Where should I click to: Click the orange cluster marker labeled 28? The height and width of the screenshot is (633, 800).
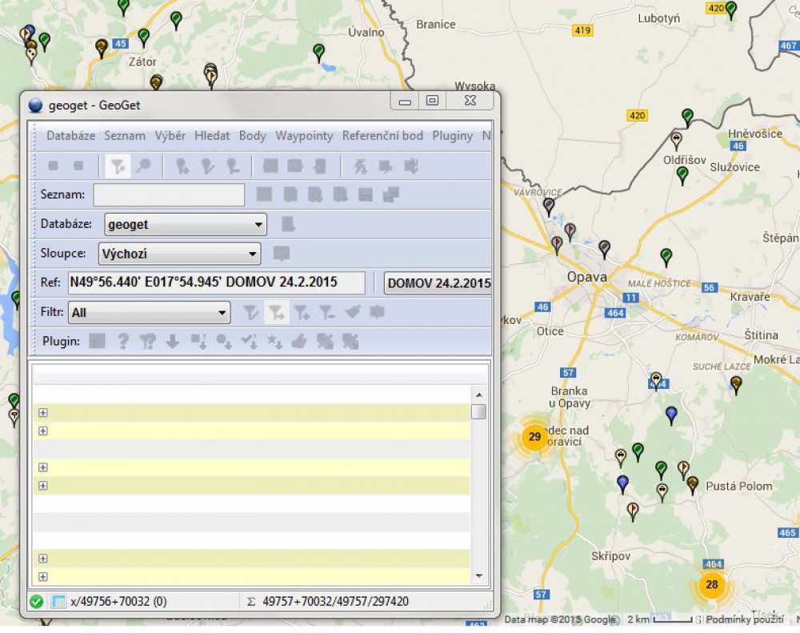[712, 584]
